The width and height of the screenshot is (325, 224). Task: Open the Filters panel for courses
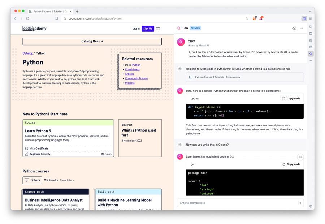click(x=32, y=180)
